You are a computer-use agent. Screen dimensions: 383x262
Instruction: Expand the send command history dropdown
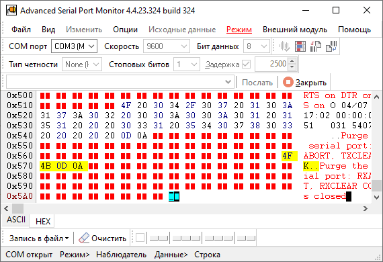click(228, 82)
